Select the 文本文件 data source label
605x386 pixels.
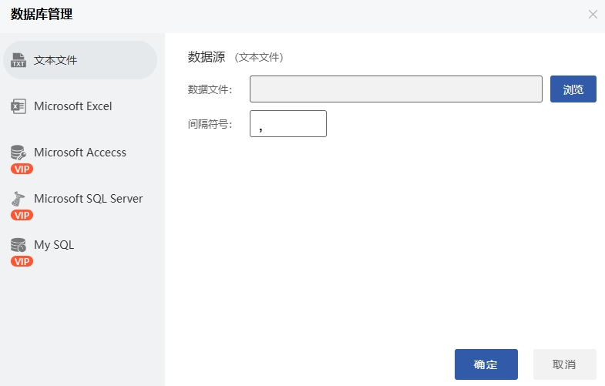(55, 60)
